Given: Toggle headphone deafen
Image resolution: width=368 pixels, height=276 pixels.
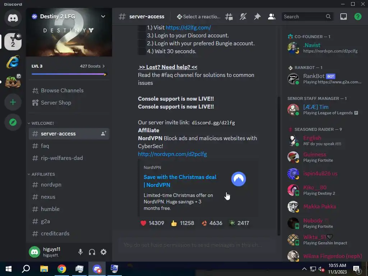Looking at the screenshot, I should coord(92,252).
